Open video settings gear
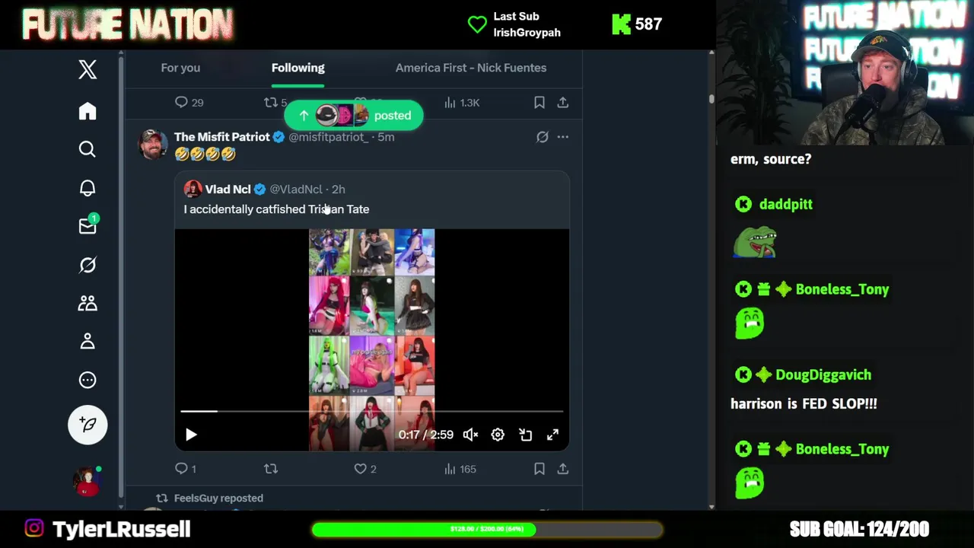Image resolution: width=974 pixels, height=548 pixels. click(x=498, y=435)
